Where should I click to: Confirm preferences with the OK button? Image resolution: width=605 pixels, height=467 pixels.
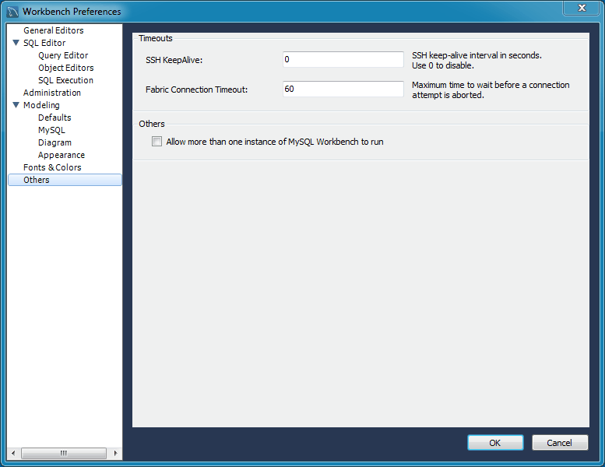tap(495, 443)
